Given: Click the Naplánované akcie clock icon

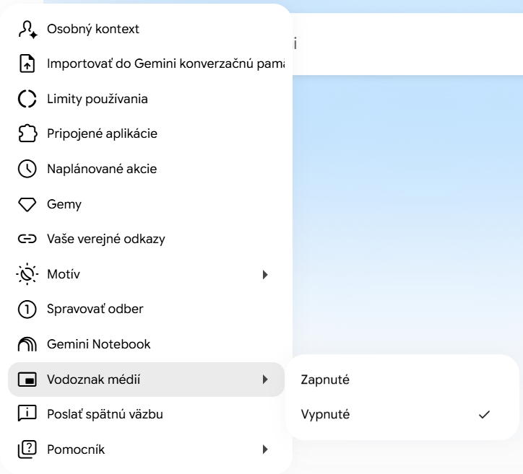Looking at the screenshot, I should (27, 169).
